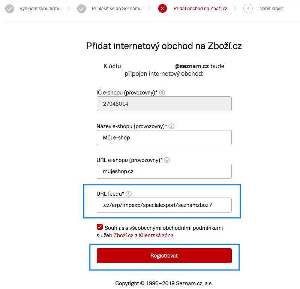300x289 pixels.
Task: Click info icon next to URL feedu label
Action: pos(129,194)
